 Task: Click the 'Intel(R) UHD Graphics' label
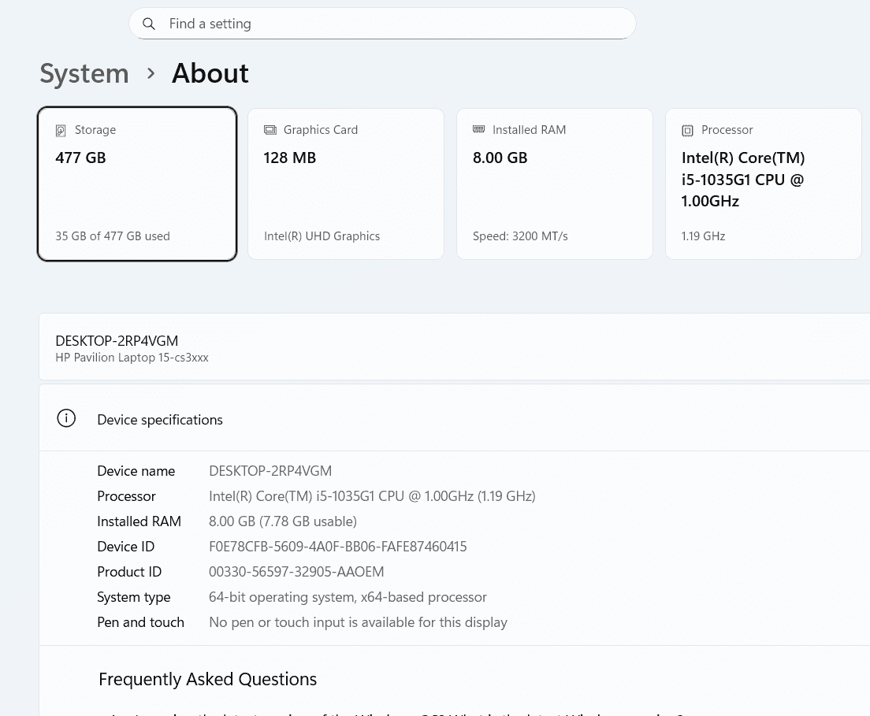click(322, 236)
